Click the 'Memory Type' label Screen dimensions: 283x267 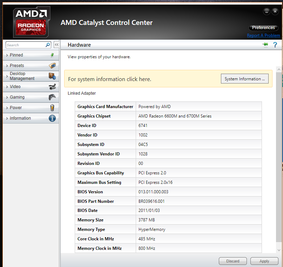pyautogui.click(x=91, y=229)
